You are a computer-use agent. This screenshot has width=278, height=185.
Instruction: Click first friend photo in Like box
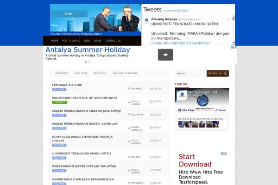click(x=181, y=124)
